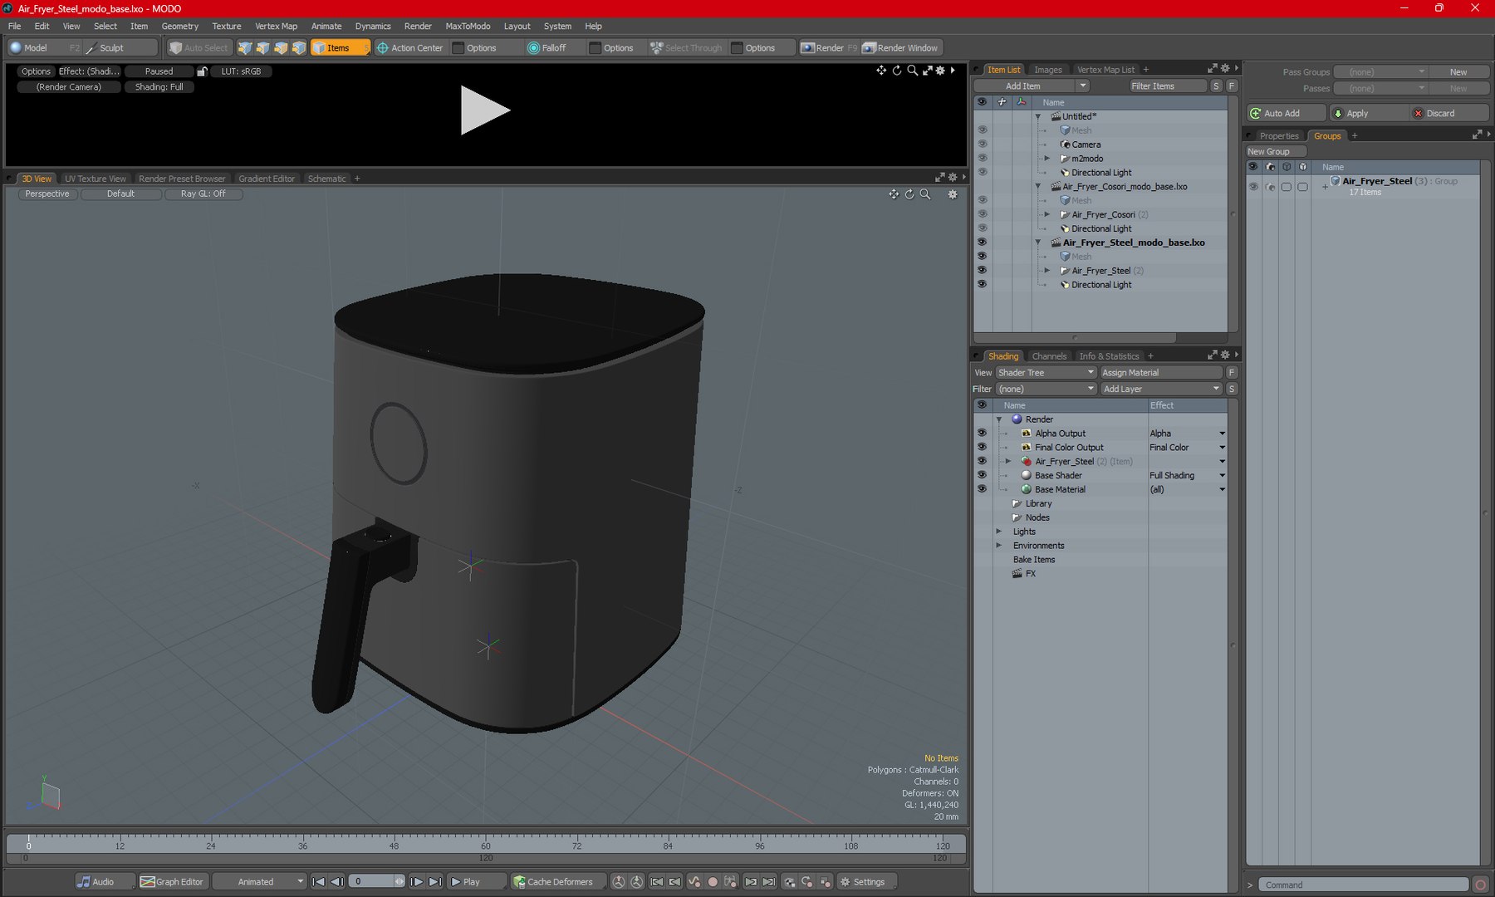Collapse the Render node in Shader Tree
This screenshot has height=897, width=1495.
(x=999, y=420)
